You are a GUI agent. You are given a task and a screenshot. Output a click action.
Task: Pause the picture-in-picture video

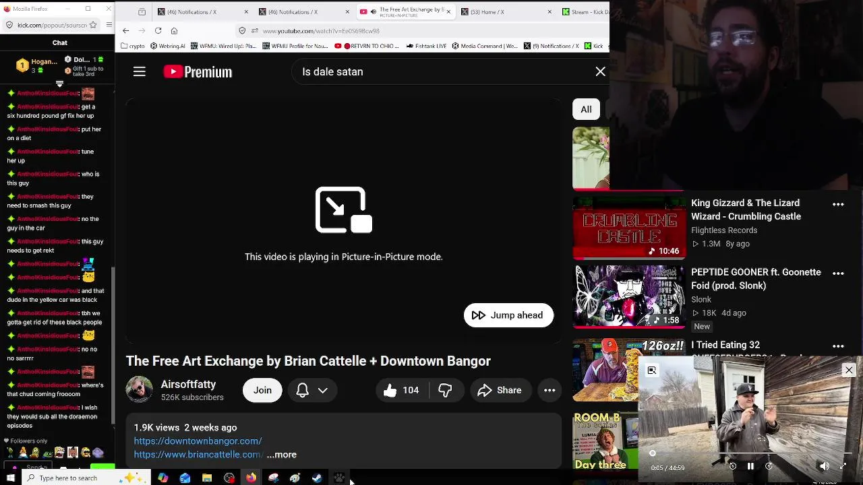750,466
